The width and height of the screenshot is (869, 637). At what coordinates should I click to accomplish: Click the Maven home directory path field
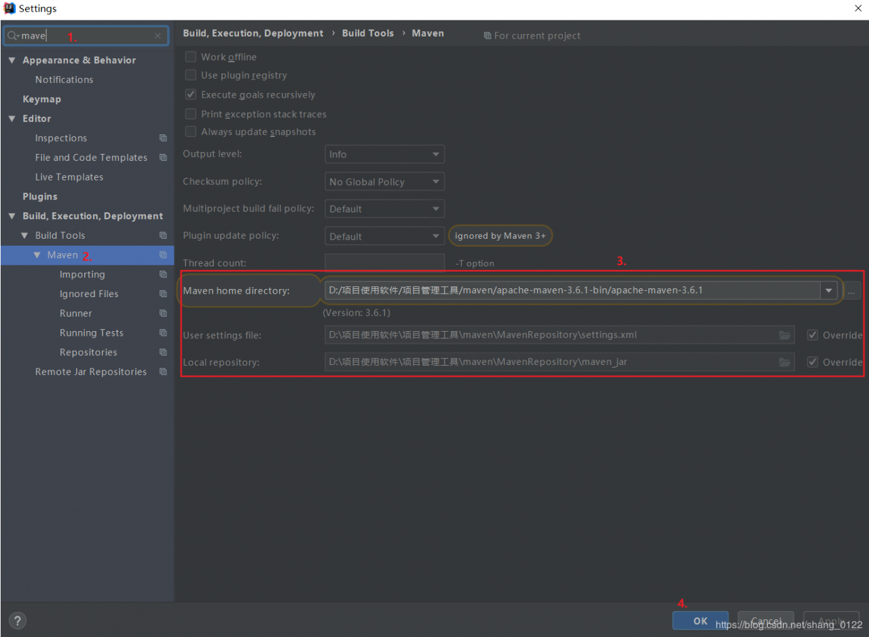pyautogui.click(x=572, y=290)
